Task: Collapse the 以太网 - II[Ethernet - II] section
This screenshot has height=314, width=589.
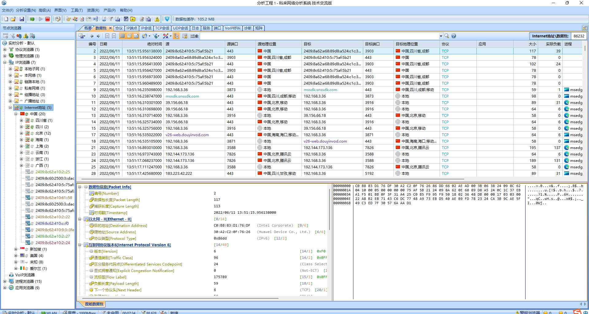Action: (x=80, y=219)
